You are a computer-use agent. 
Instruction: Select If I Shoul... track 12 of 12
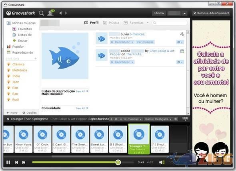[160, 139]
